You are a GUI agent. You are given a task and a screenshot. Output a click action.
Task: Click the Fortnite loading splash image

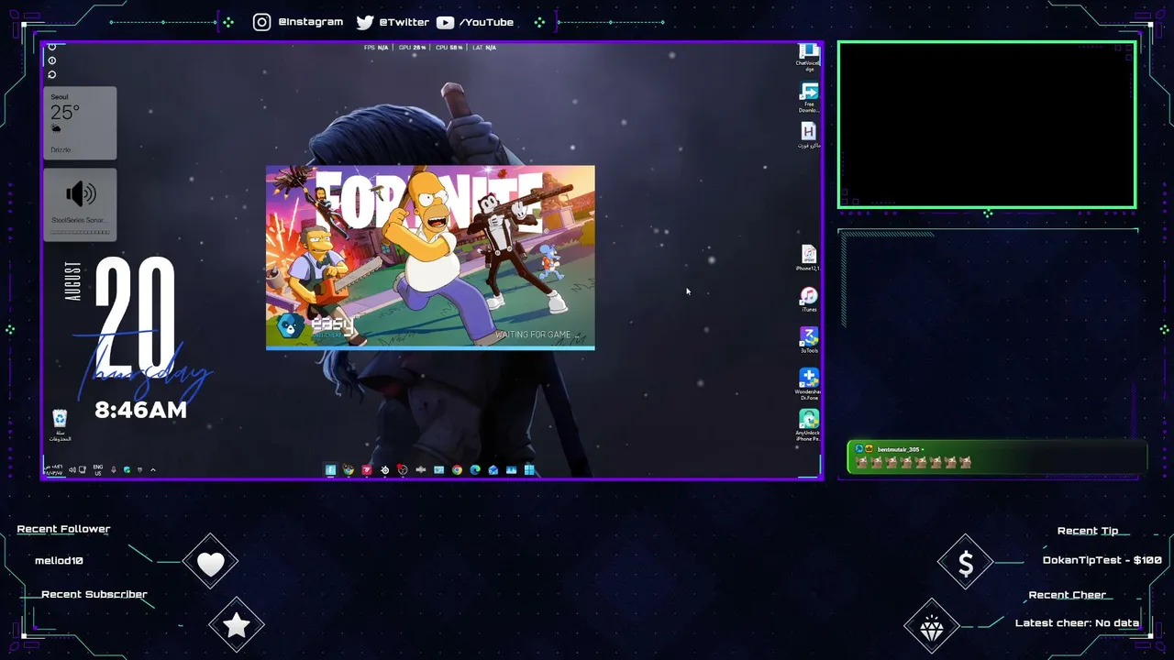430,257
